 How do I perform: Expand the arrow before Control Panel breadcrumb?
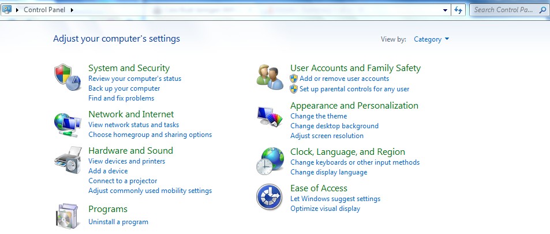point(17,10)
